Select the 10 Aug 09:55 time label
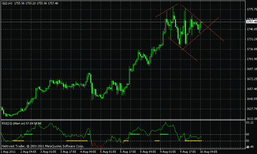257x154 pixels. (208, 152)
